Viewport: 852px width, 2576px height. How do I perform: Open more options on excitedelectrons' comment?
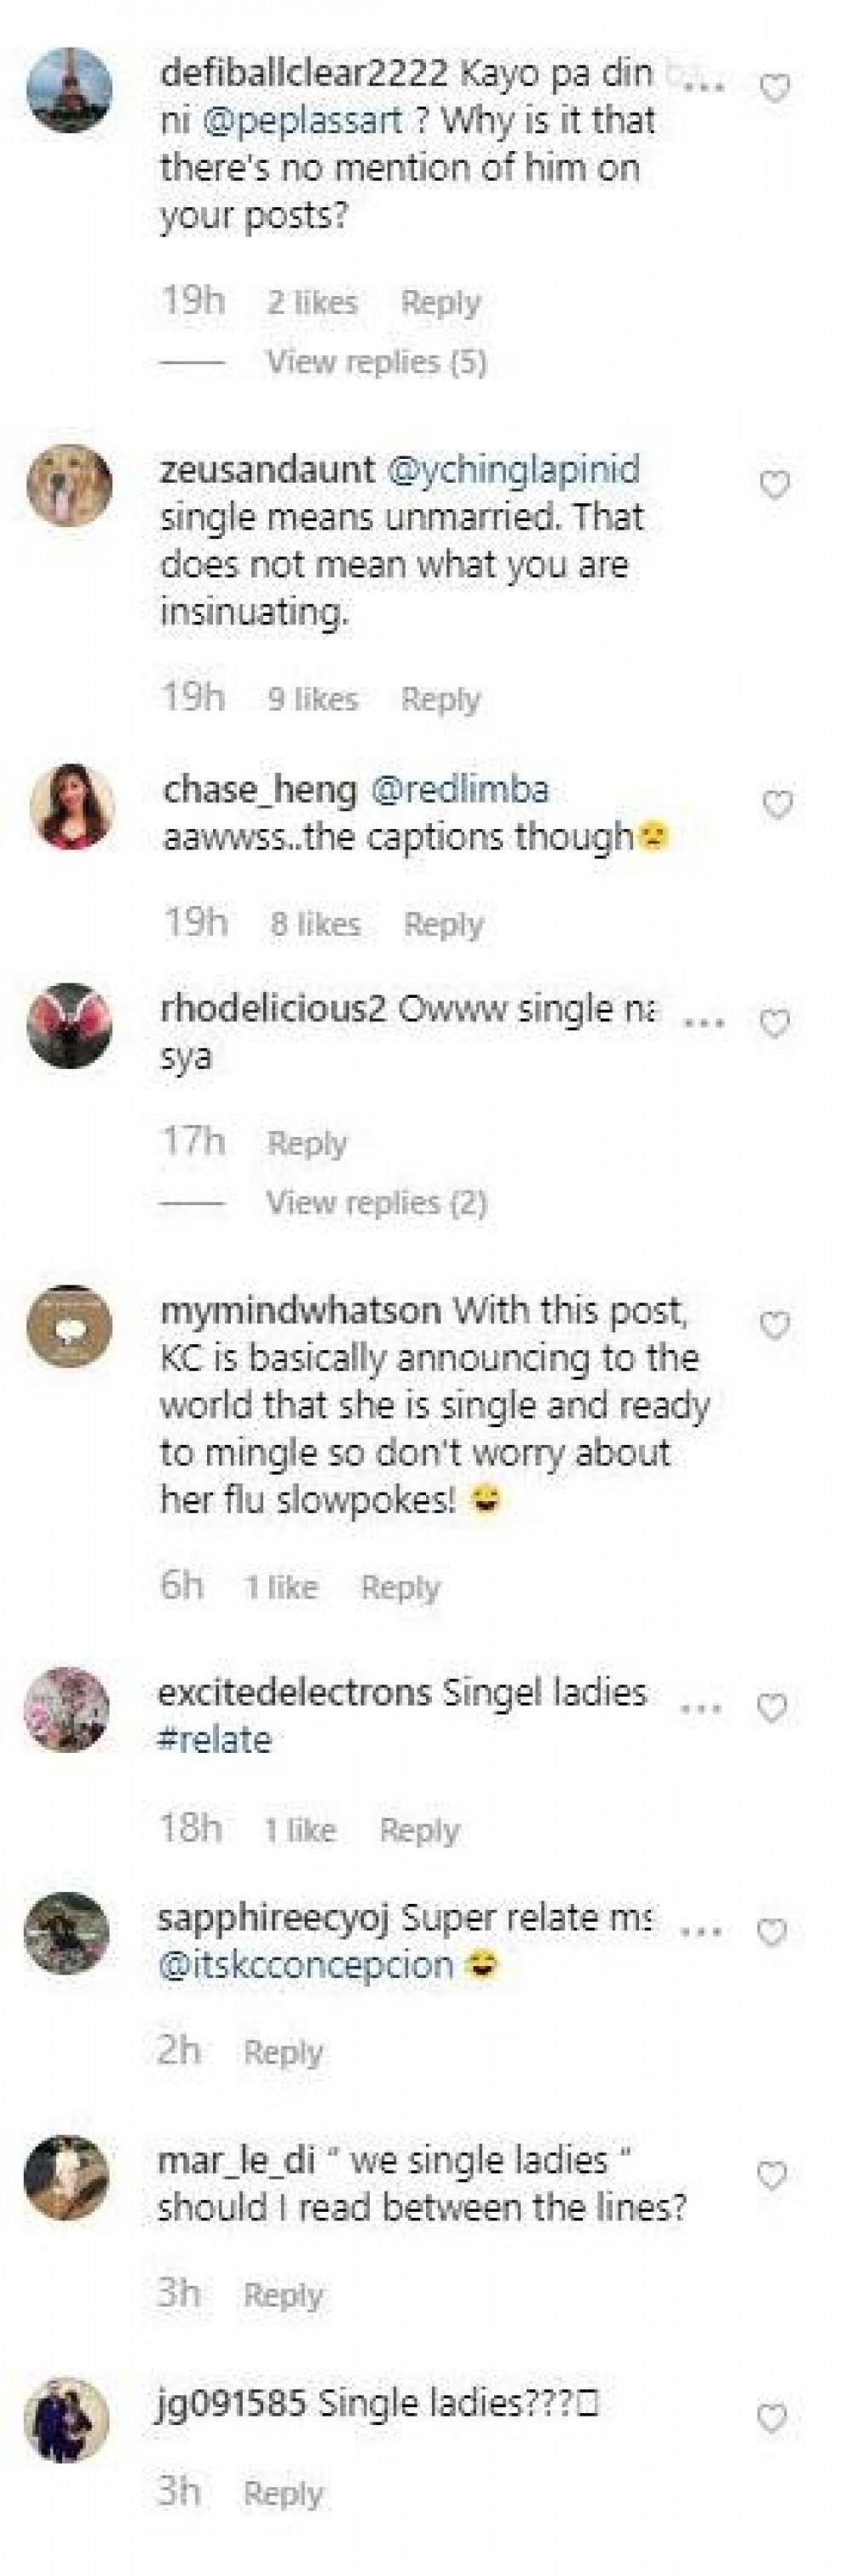tap(701, 1708)
